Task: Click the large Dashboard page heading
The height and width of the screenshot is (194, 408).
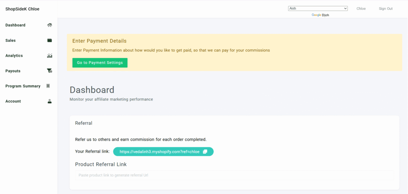Action: click(92, 90)
